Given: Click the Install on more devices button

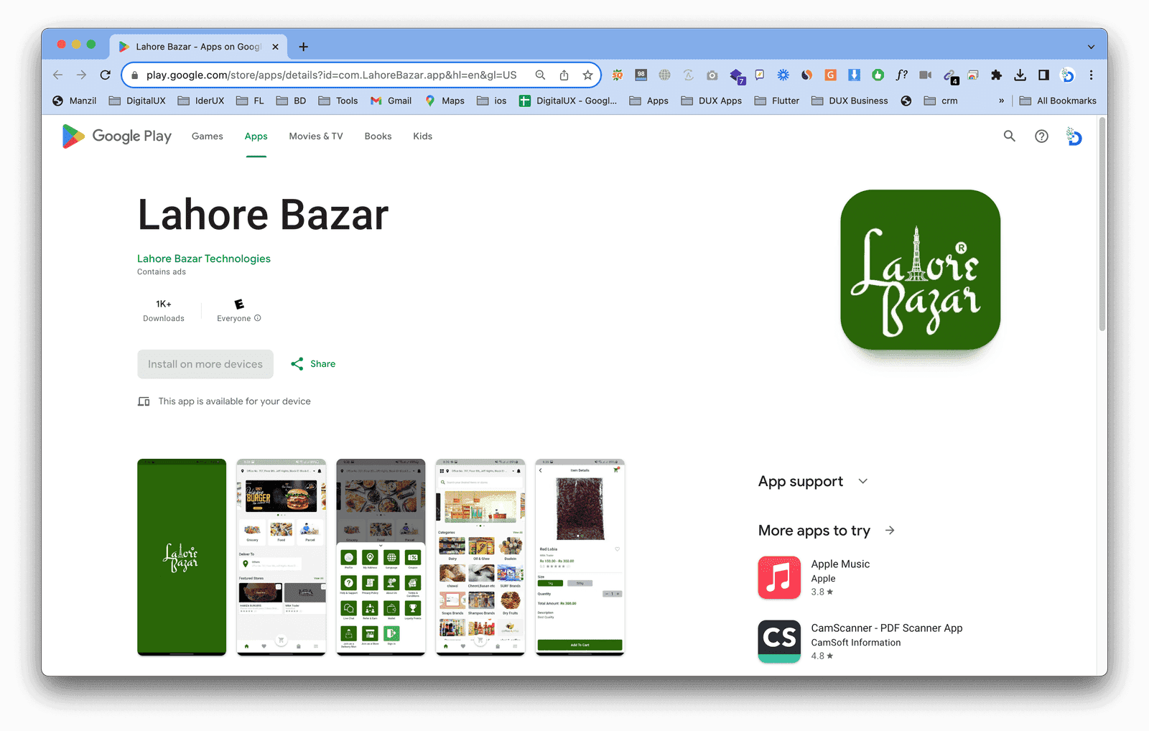Looking at the screenshot, I should point(205,364).
